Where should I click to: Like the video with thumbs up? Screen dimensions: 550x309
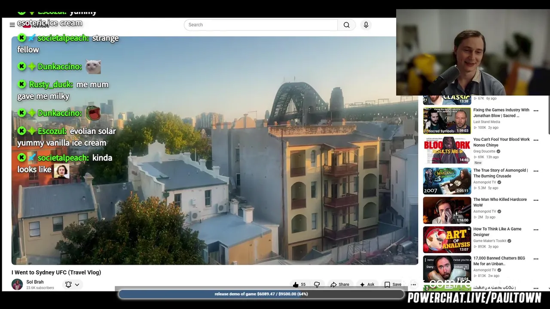click(x=296, y=285)
